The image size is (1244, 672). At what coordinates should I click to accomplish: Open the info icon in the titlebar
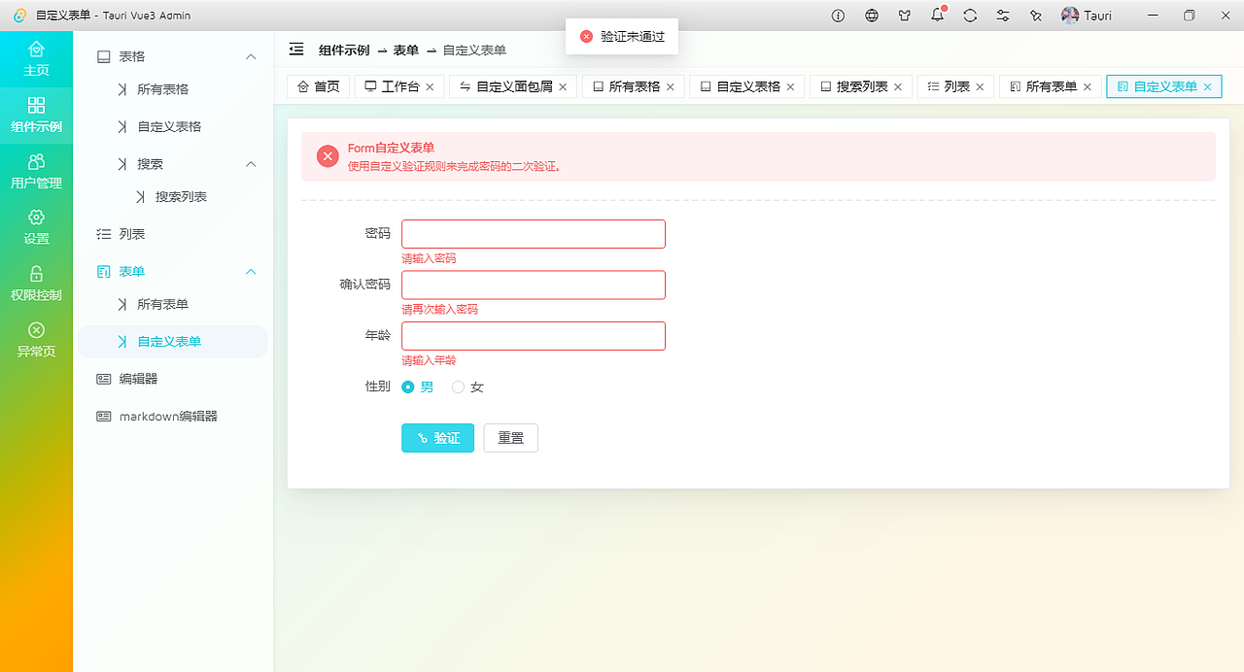point(837,15)
